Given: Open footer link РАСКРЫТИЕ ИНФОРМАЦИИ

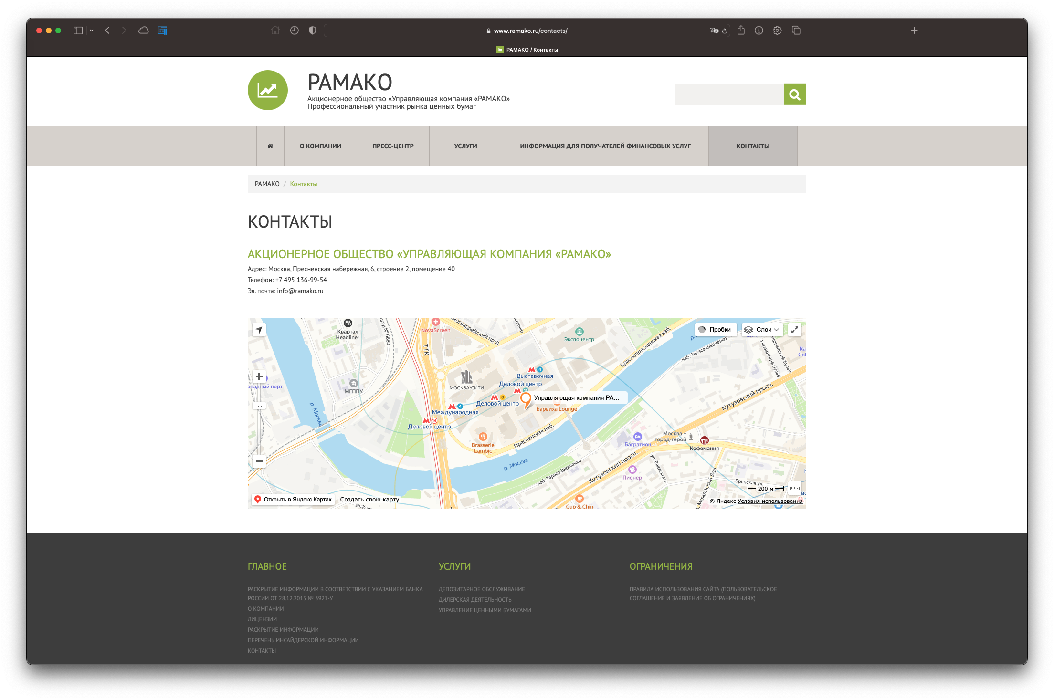Looking at the screenshot, I should [283, 630].
